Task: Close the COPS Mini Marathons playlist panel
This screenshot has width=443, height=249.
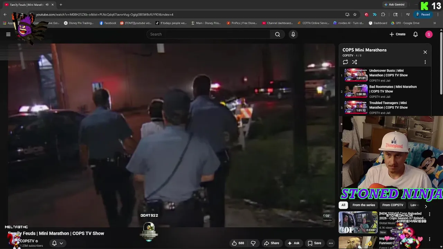Action: click(x=425, y=52)
